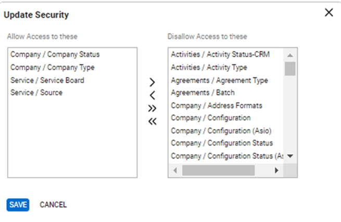
Task: Select Service / Service Board item
Action: point(47,80)
